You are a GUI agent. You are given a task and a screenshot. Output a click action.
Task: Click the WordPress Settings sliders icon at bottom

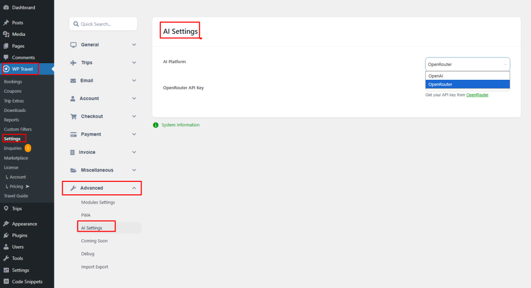(6, 270)
